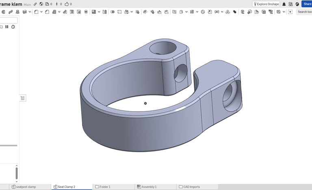Open Explore Onshape
Image resolution: width=312 pixels, height=190 pixels.
tap(266, 4)
